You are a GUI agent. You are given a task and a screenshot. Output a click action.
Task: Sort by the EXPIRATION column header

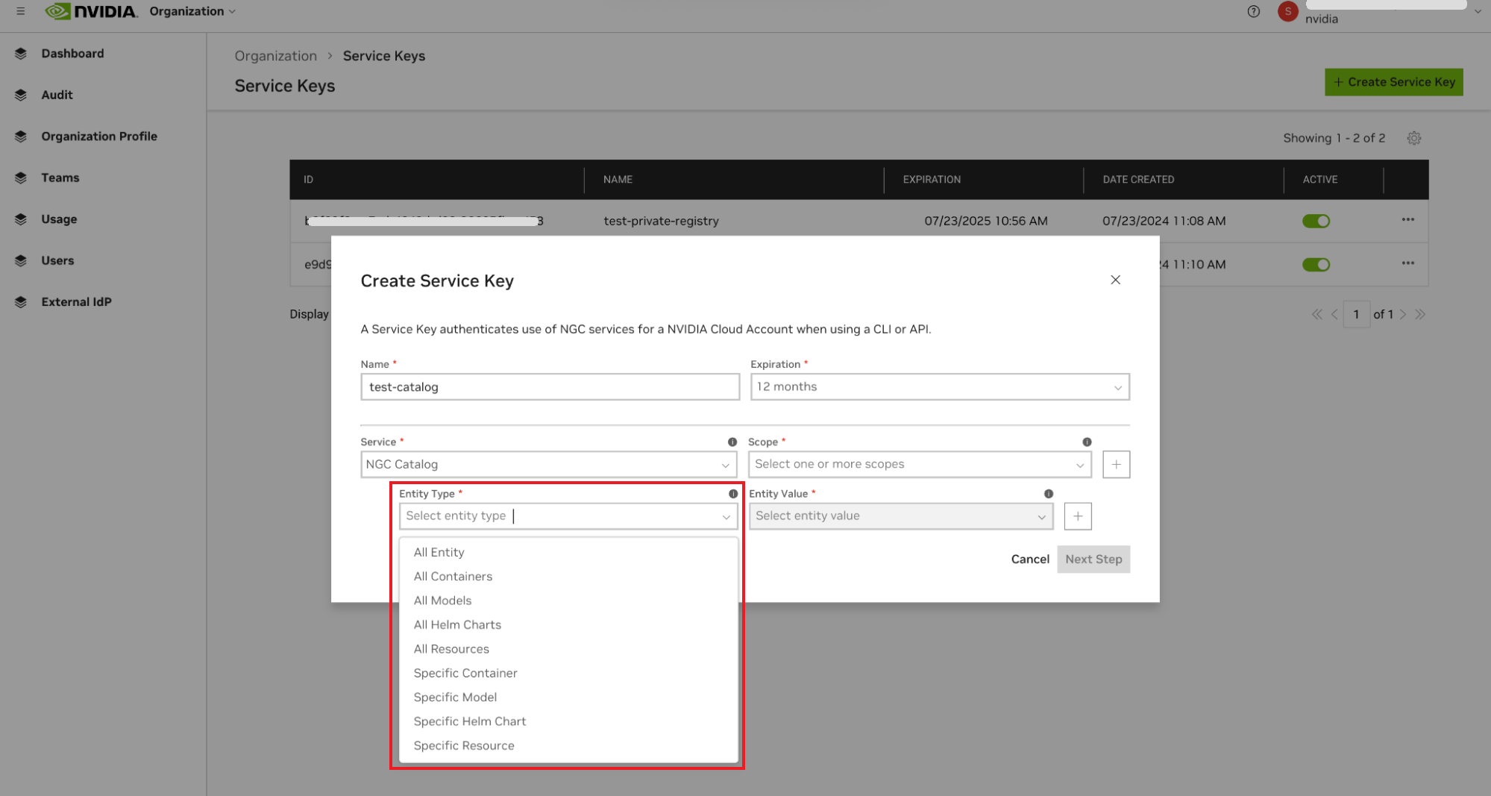click(932, 180)
